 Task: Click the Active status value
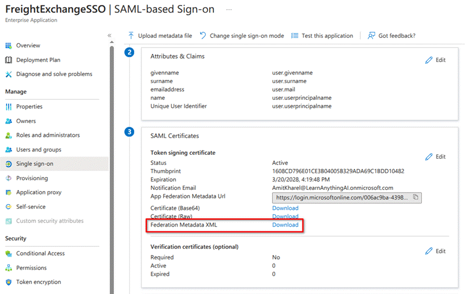280,163
